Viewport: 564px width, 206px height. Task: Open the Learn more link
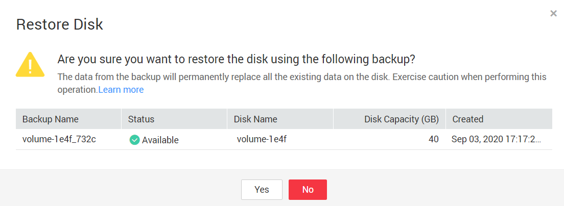point(121,90)
